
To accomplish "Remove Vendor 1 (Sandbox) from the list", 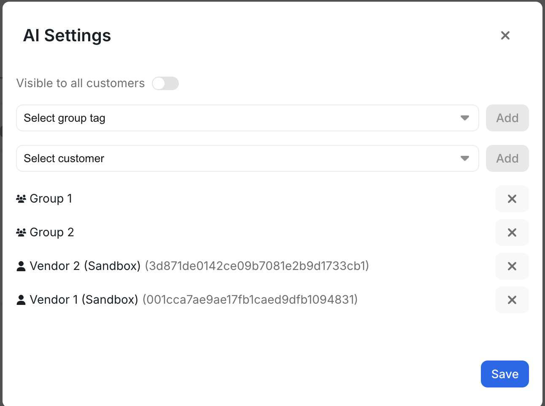I will pyautogui.click(x=512, y=299).
